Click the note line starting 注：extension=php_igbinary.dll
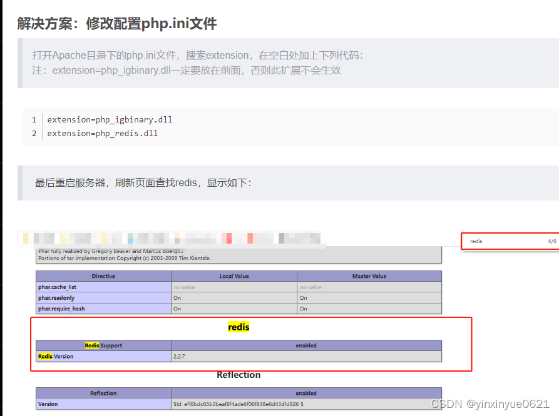The width and height of the screenshot is (559, 416). [187, 70]
